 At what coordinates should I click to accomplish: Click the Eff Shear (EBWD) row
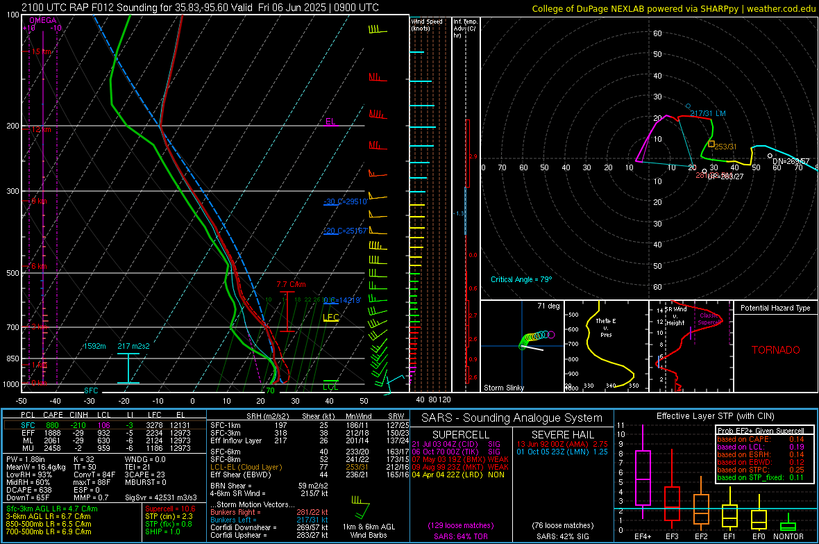click(310, 475)
